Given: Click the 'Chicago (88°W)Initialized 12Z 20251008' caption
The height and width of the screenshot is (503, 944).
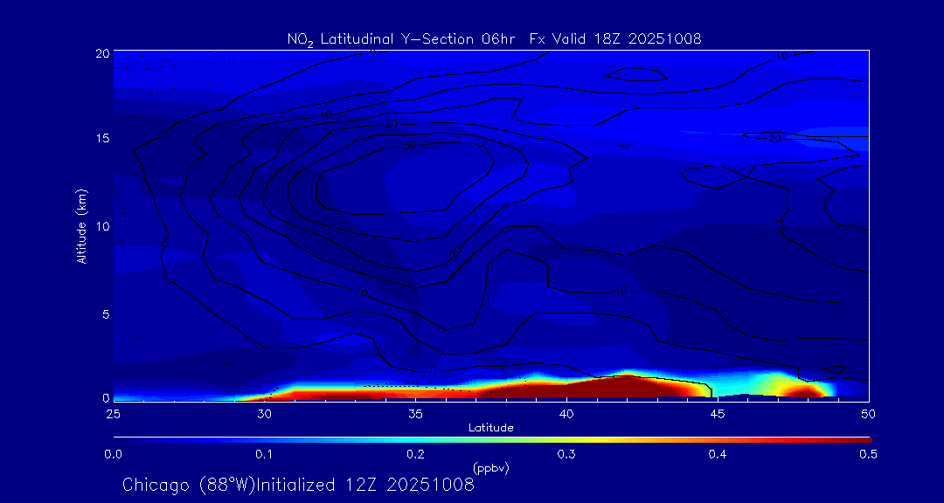Looking at the screenshot, I should click(x=299, y=485).
